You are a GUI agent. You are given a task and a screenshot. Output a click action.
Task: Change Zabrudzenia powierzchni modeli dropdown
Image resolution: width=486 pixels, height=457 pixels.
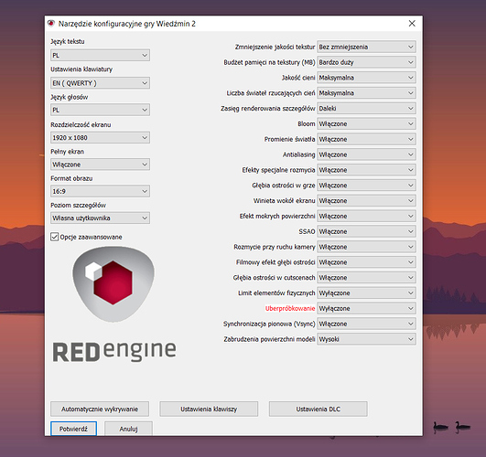[366, 339]
